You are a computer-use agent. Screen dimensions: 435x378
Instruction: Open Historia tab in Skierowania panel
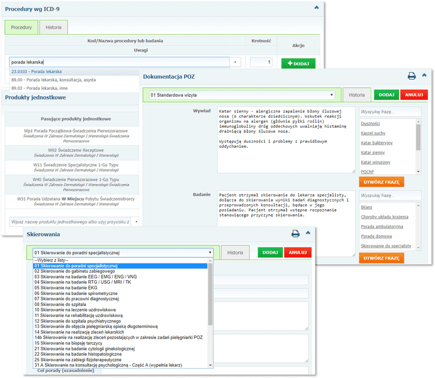[235, 253]
